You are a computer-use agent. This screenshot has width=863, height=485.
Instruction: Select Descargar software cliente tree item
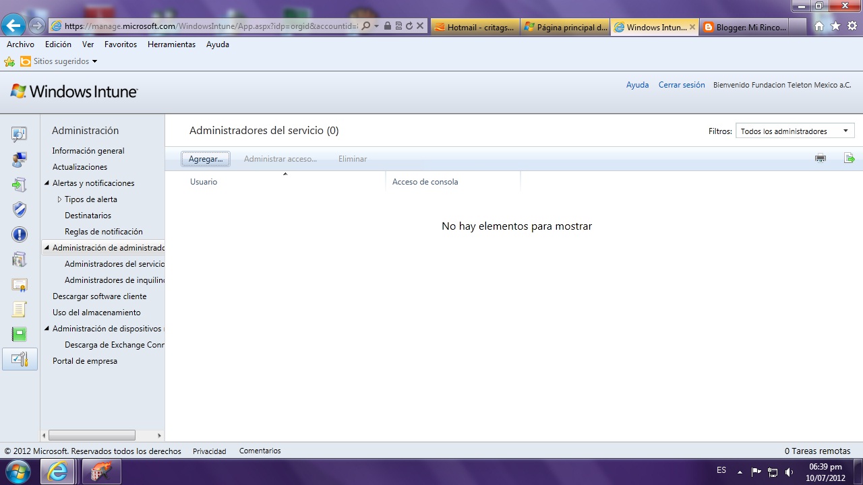100,296
